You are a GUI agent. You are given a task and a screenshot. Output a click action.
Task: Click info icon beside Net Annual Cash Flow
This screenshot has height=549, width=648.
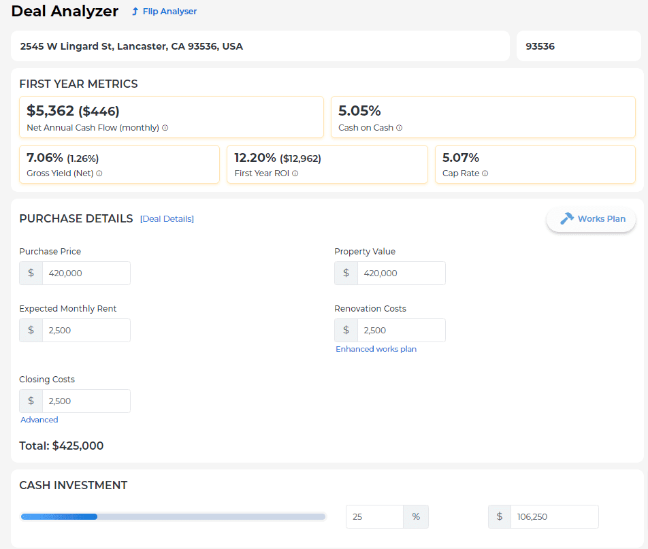point(165,128)
